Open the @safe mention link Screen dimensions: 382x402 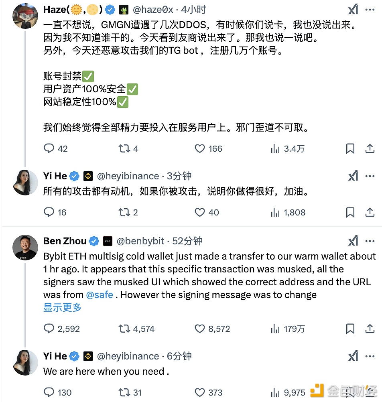click(100, 294)
